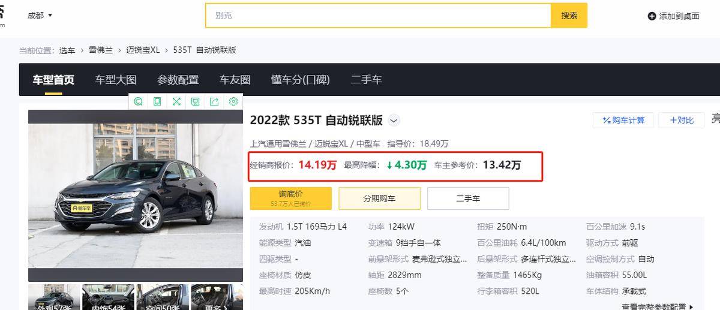Focus the search box containing 别克

point(378,16)
